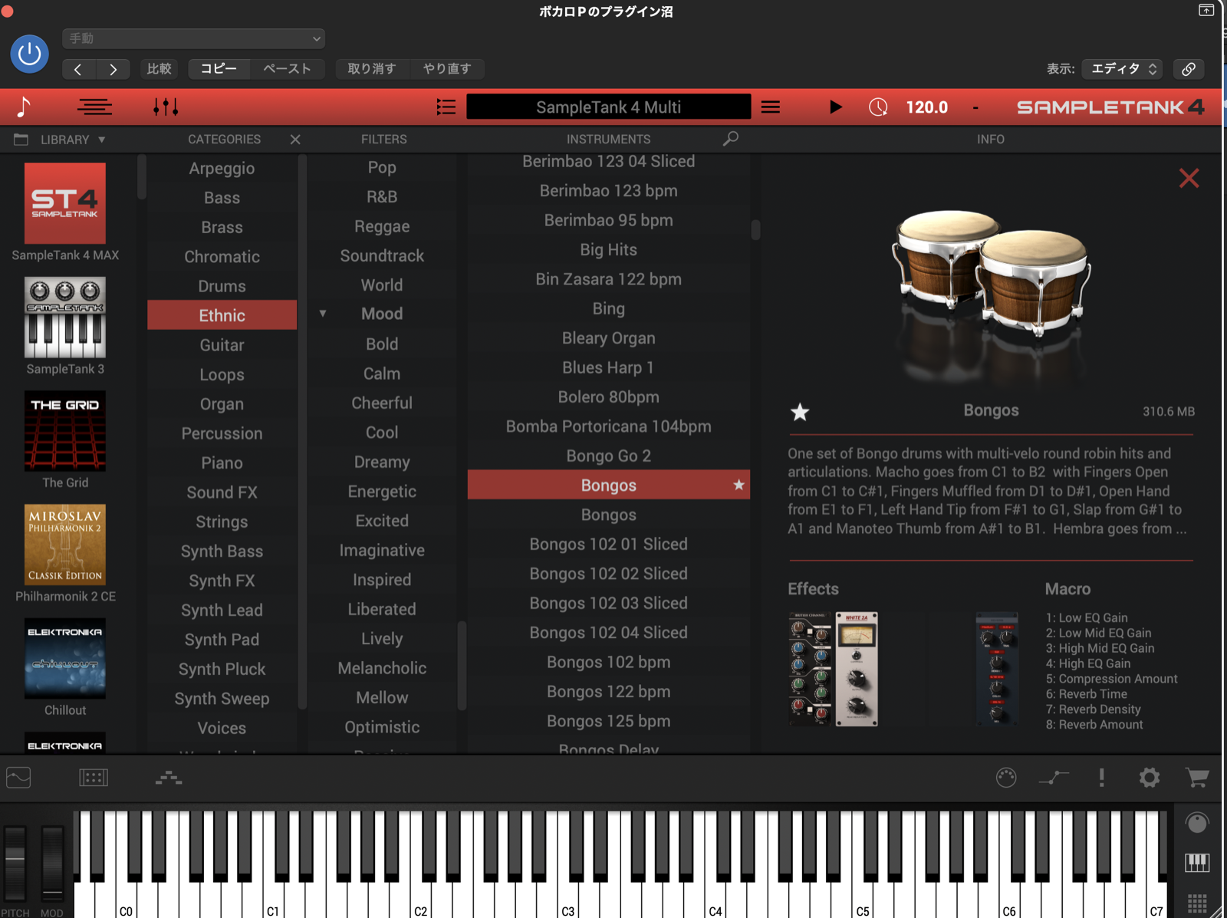Click the やり直す redo button
Image resolution: width=1227 pixels, height=918 pixels.
[447, 69]
